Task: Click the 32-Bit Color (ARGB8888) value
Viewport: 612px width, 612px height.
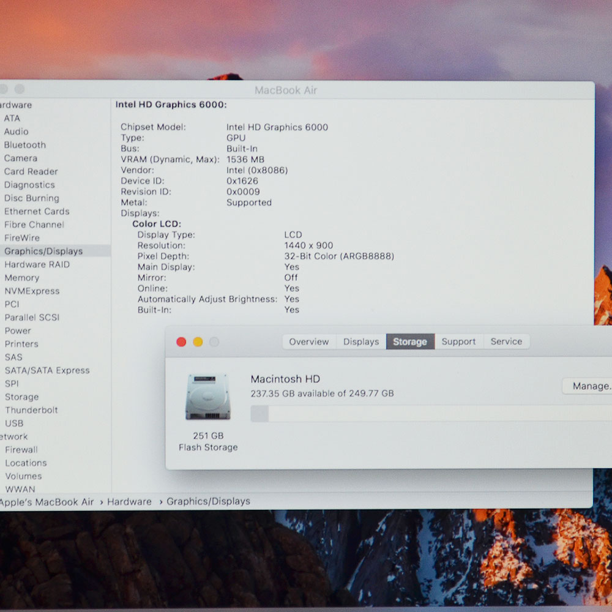Action: tap(339, 256)
